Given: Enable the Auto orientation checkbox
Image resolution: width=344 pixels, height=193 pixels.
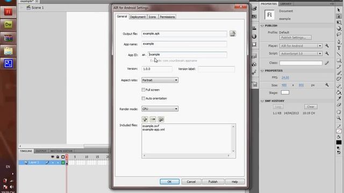Looking at the screenshot, I should (x=144, y=99).
